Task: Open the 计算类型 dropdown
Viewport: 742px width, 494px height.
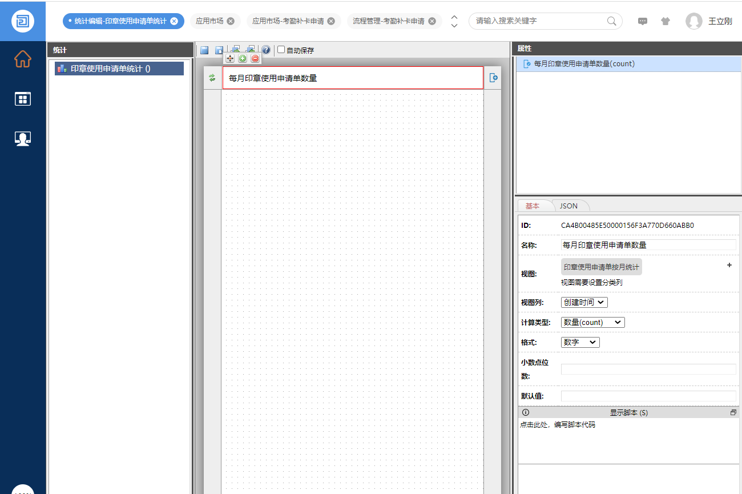Action: coord(593,322)
